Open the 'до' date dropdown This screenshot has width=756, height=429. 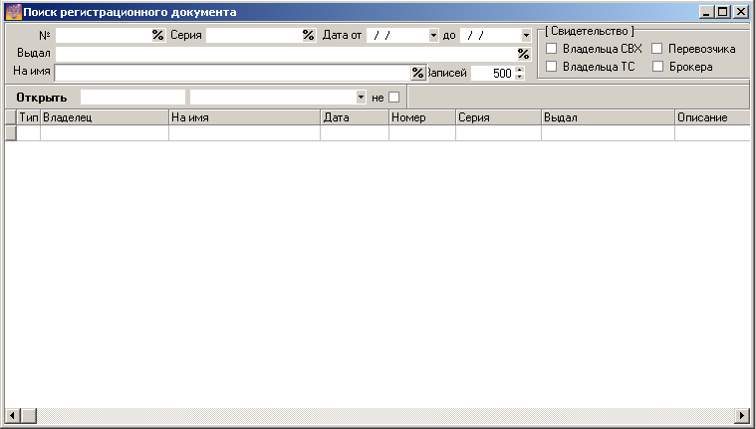(526, 35)
